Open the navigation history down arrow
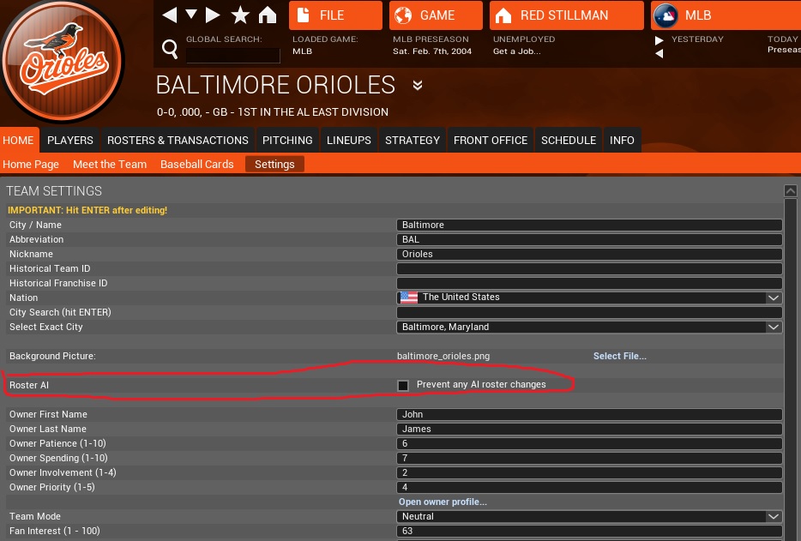The height and width of the screenshot is (541, 801). coord(191,15)
